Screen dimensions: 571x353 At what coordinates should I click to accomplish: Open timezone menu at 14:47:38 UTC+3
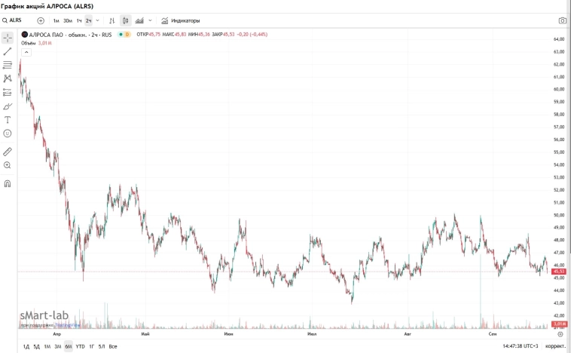[520, 346]
